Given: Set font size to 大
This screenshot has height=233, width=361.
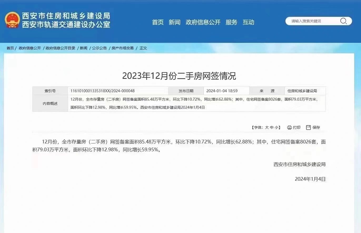Looking at the screenshot, I should (267, 127).
